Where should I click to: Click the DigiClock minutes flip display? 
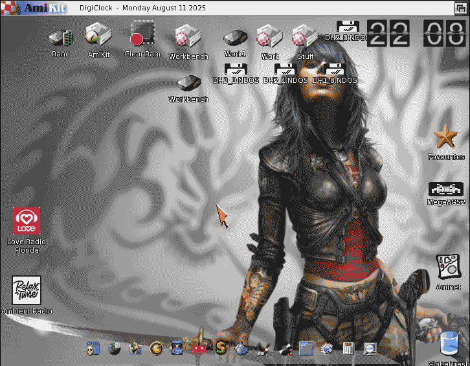pyautogui.click(x=445, y=33)
